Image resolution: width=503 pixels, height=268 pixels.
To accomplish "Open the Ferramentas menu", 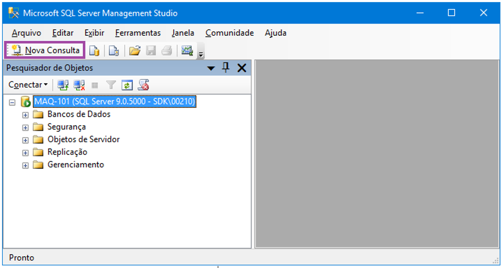I will [x=138, y=33].
